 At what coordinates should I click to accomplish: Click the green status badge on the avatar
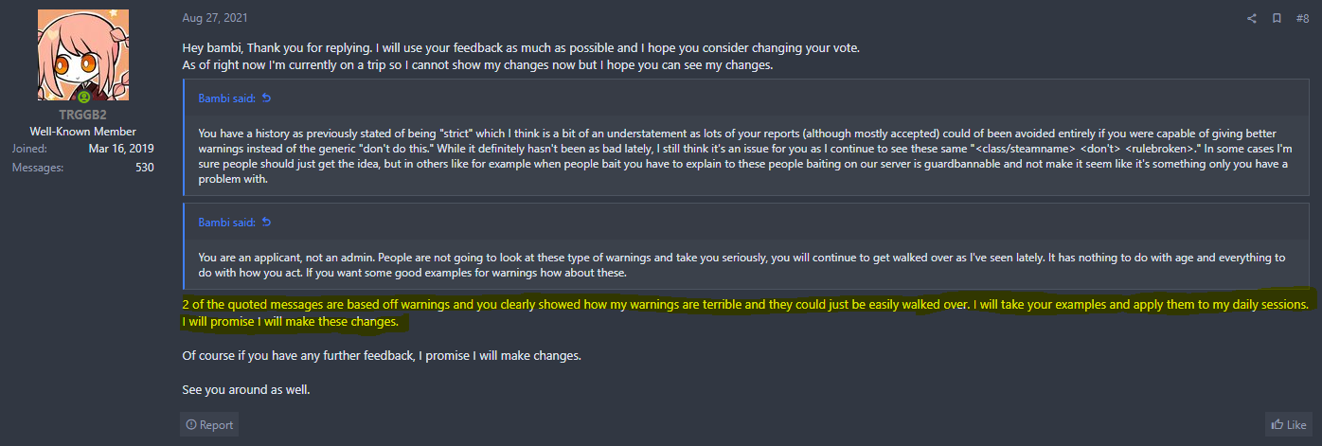click(83, 97)
